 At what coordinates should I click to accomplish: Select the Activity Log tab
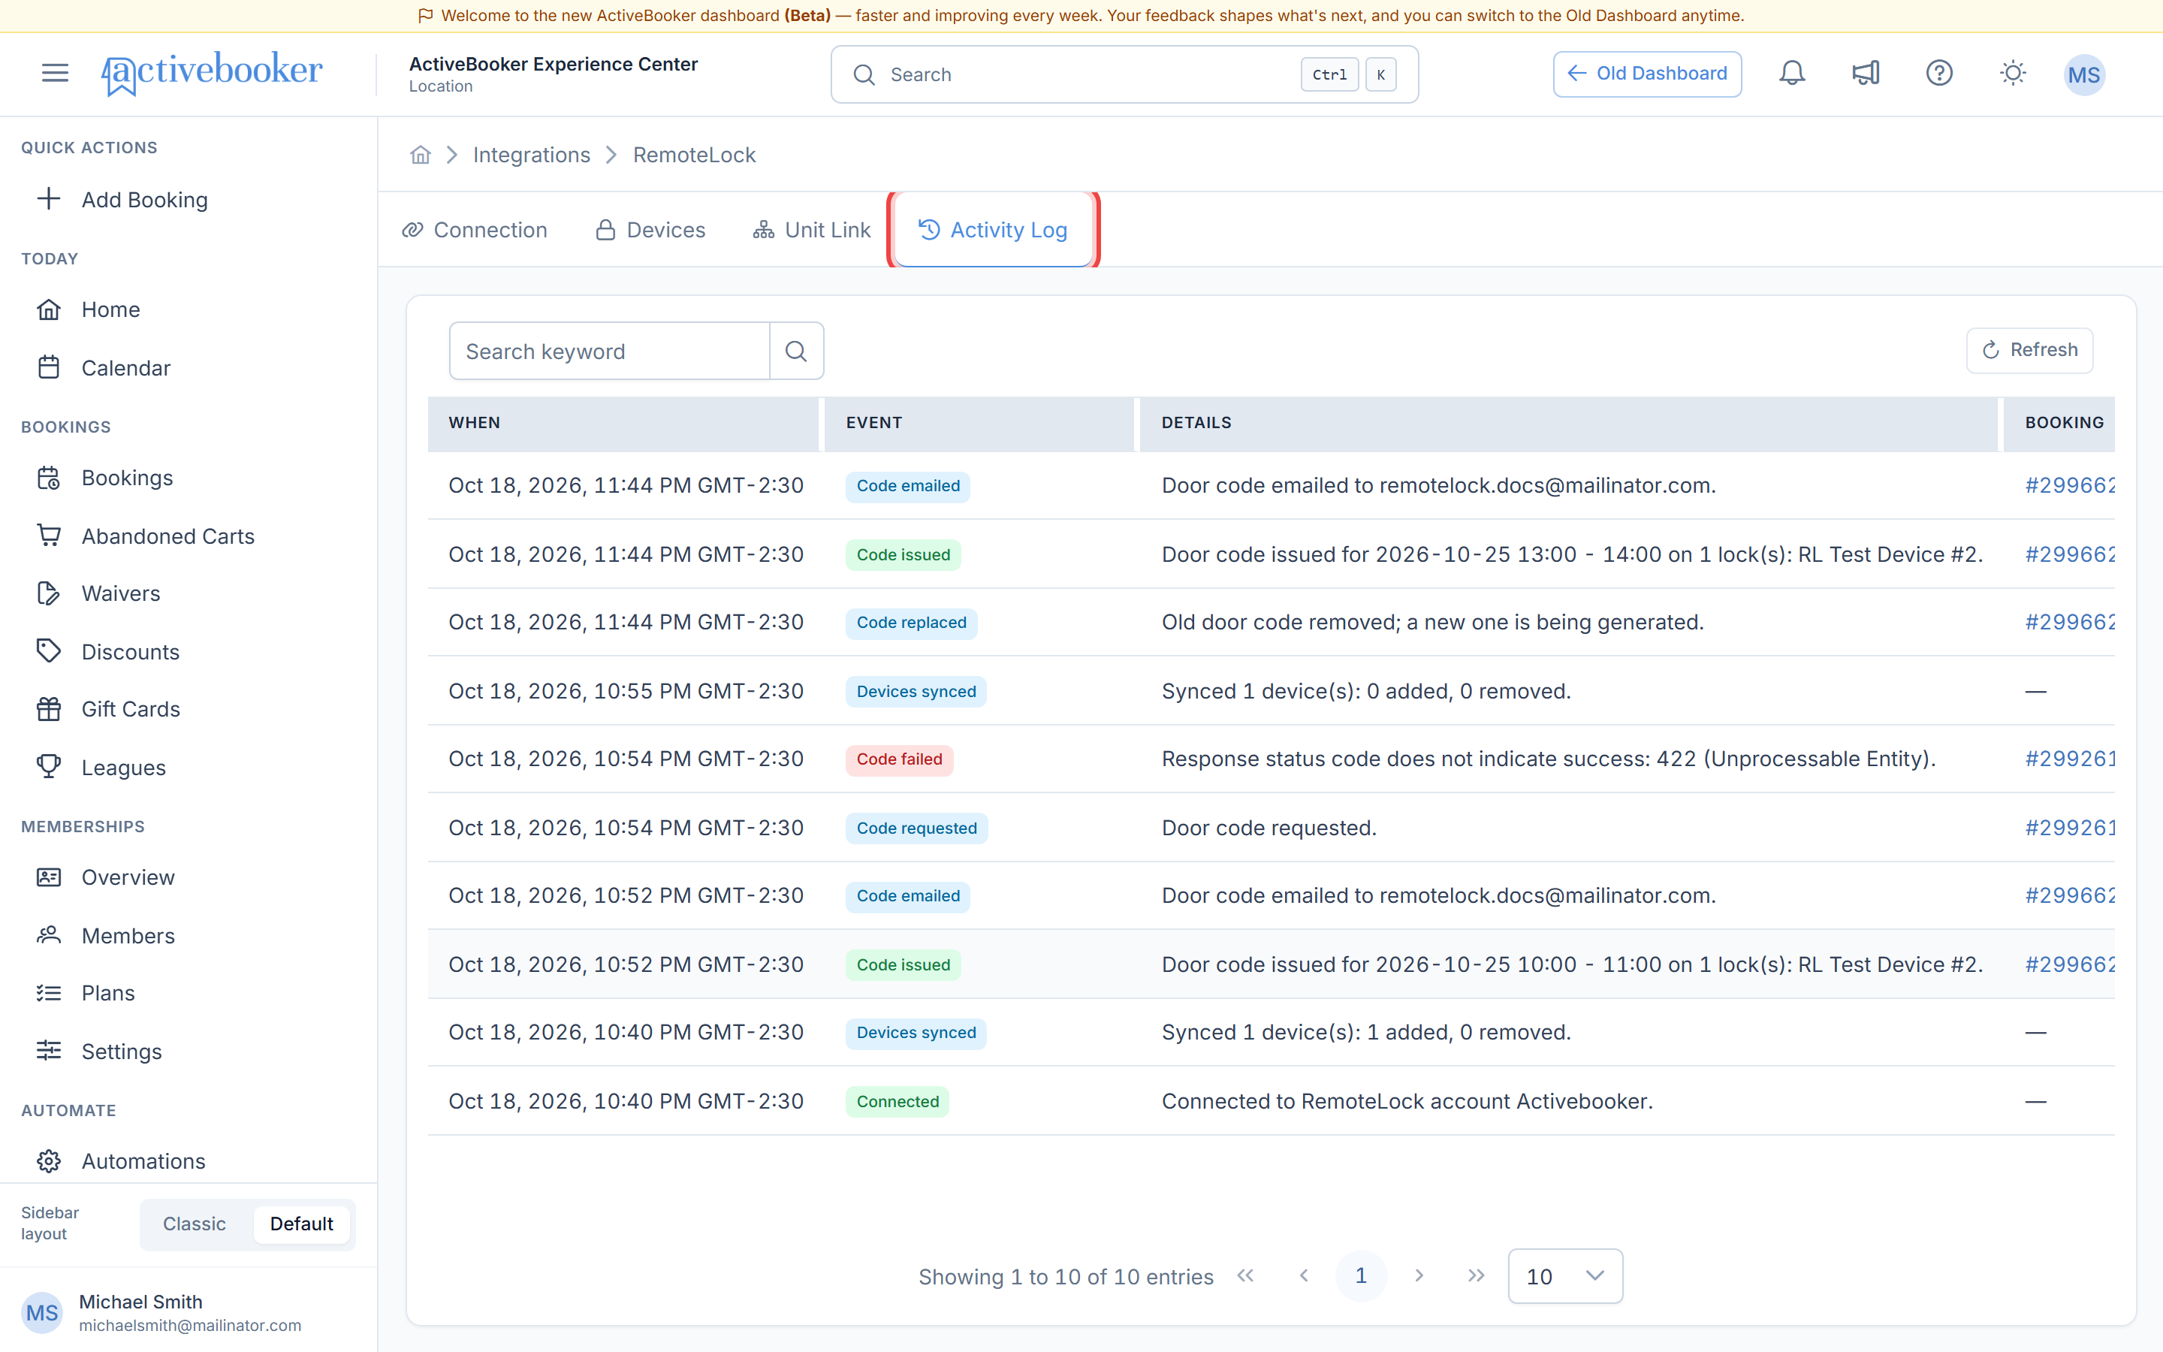993,230
